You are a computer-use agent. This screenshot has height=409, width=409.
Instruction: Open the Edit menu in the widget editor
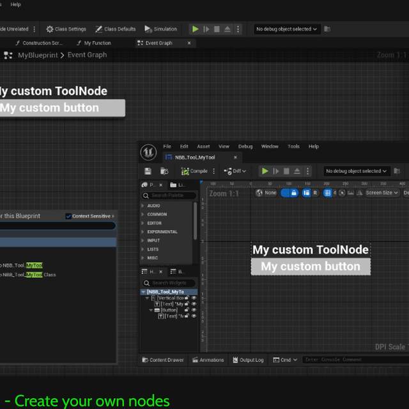coord(184,146)
